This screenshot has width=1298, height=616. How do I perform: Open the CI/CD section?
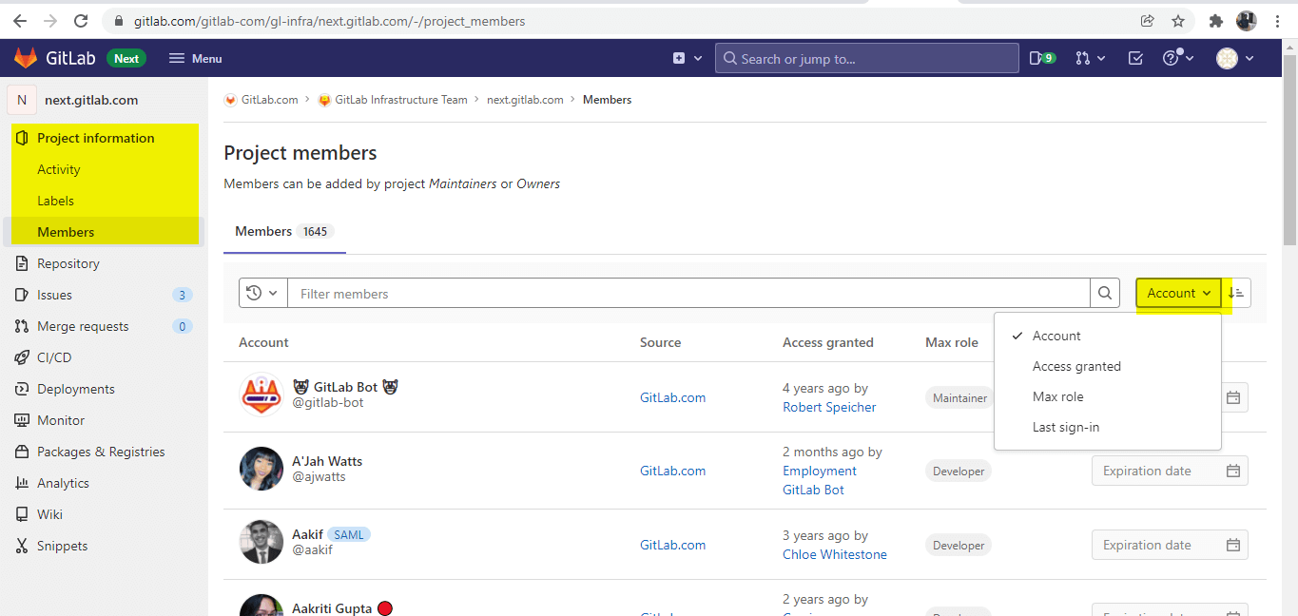(x=52, y=357)
